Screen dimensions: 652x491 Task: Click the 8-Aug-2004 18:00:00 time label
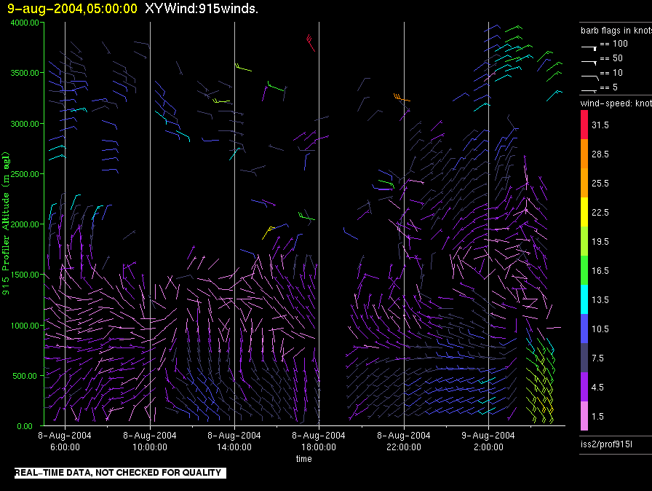[319, 441]
